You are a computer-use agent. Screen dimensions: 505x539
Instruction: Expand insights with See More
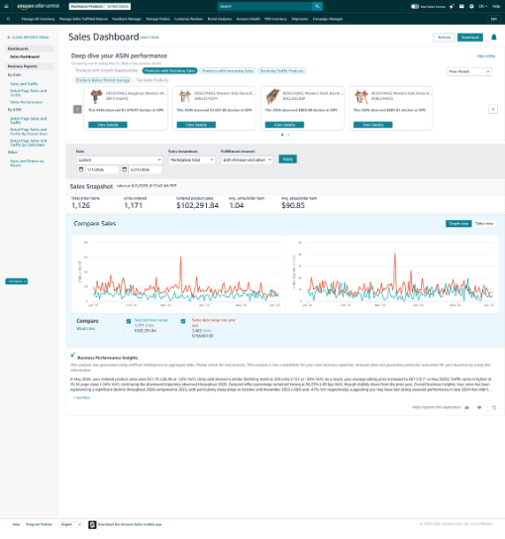(x=81, y=397)
